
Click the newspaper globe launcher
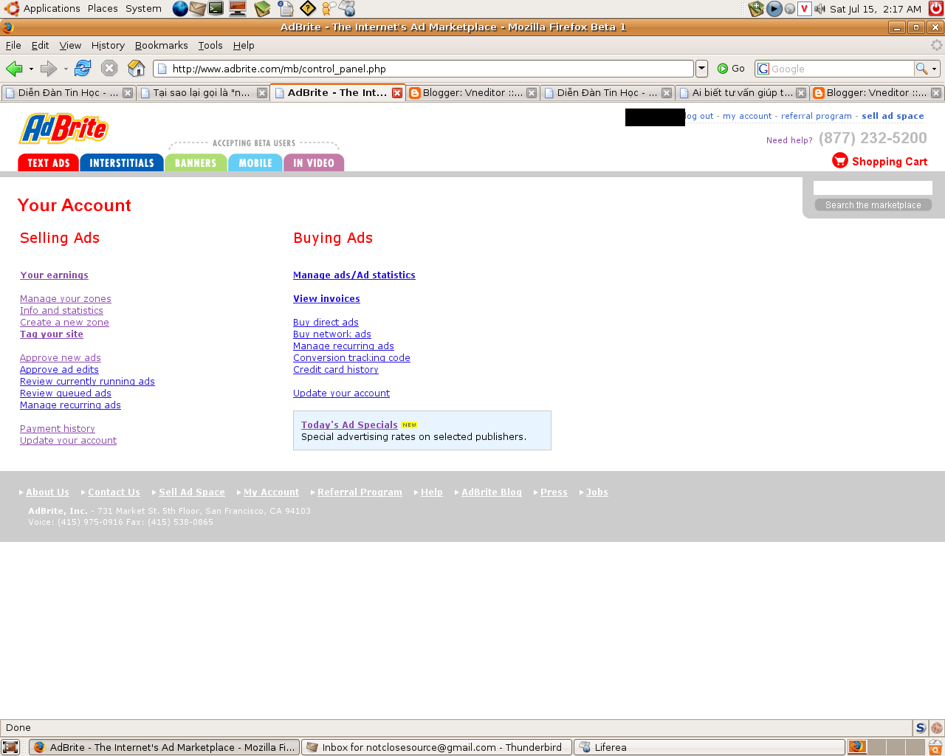point(347,9)
